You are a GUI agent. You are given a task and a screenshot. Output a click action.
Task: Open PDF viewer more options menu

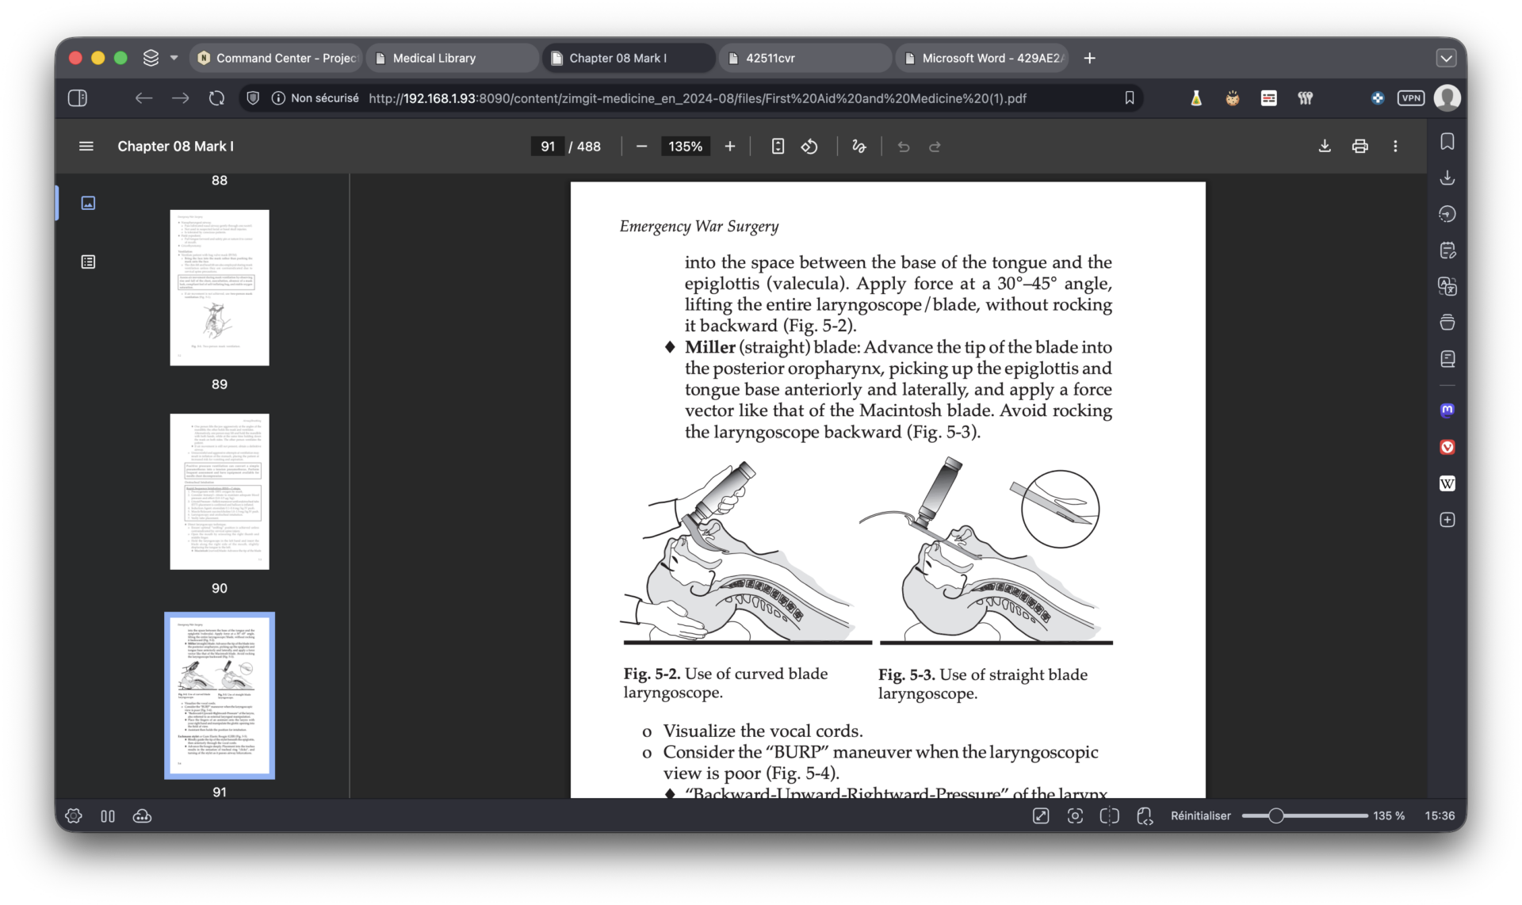pyautogui.click(x=1395, y=147)
